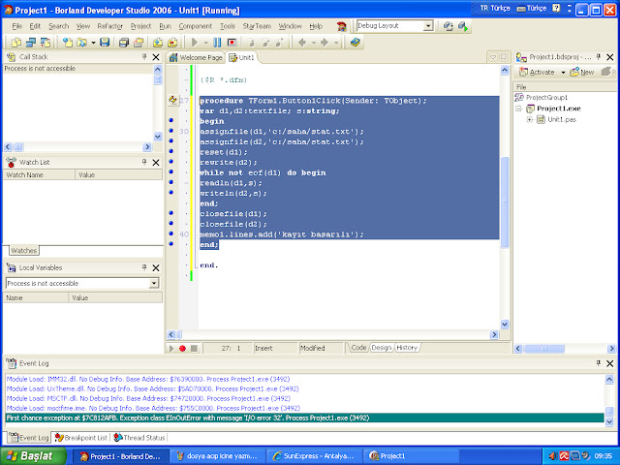Open the Run menu
620x465 pixels.
click(165, 26)
